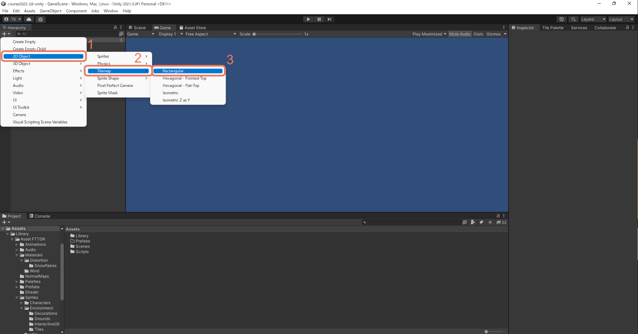Click the Step frame button
The image size is (638, 334).
[329, 19]
